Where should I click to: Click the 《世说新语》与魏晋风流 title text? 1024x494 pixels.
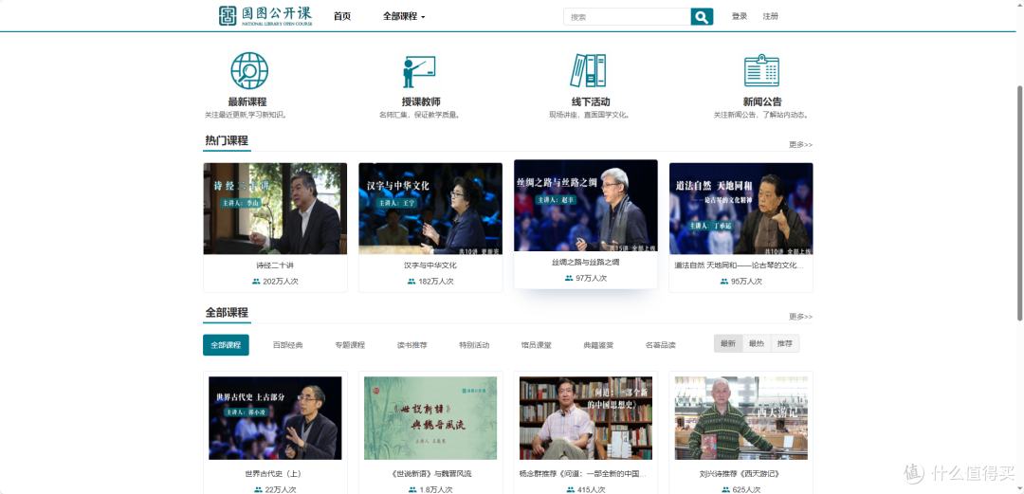tap(430, 474)
